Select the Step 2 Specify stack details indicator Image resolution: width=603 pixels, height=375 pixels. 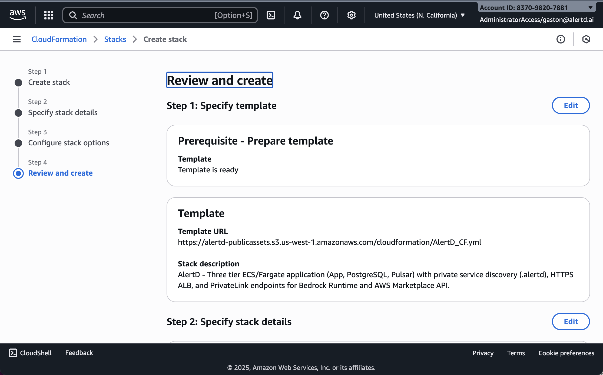[18, 113]
